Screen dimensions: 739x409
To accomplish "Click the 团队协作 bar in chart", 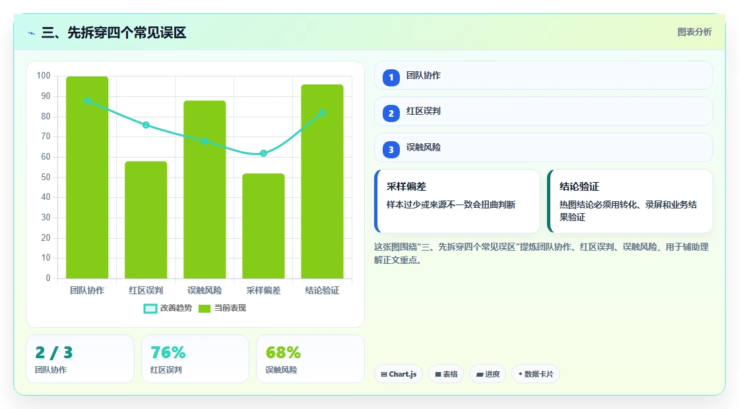I will point(87,177).
